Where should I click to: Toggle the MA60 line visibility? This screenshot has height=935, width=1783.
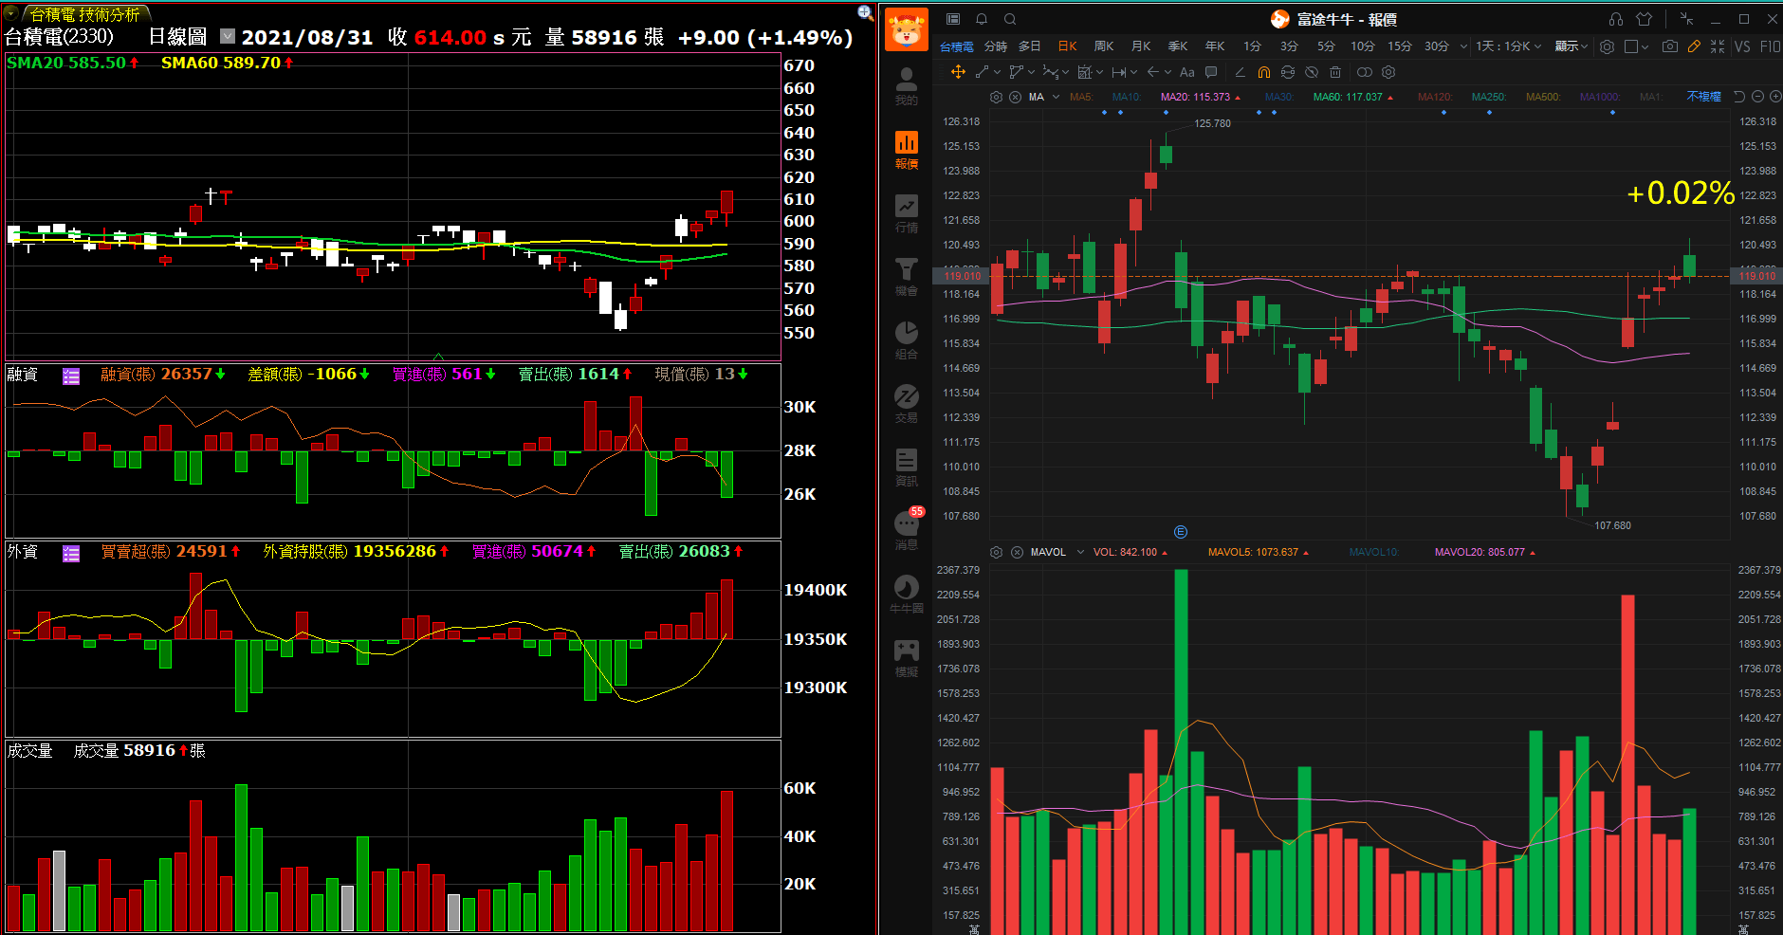tap(1352, 97)
